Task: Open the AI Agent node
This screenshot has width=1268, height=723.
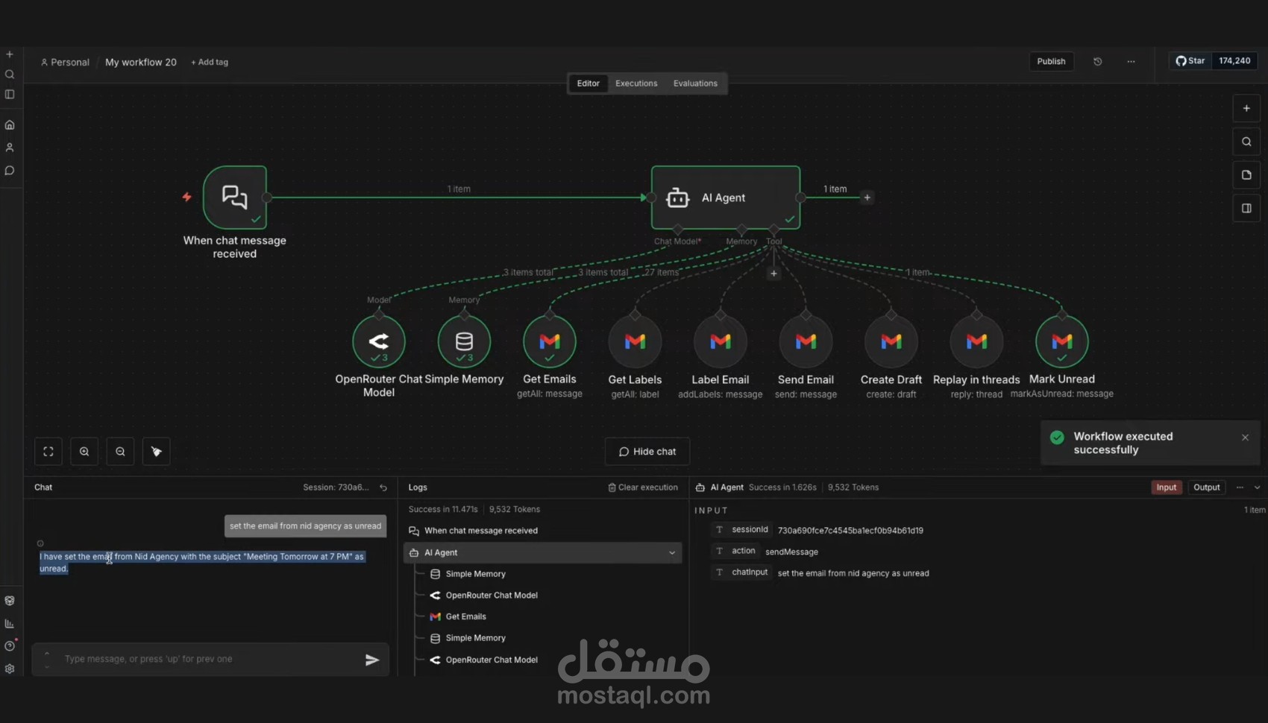Action: pyautogui.click(x=726, y=198)
